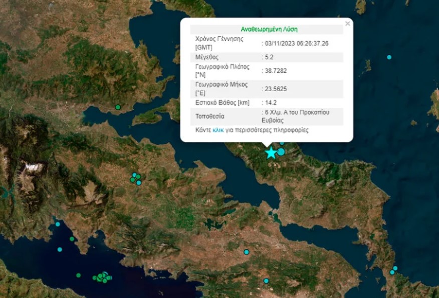Click the location text '6 Χλμ. Α του Προκοπίου Ευβοίας'
The image size is (439, 298).
295,116
